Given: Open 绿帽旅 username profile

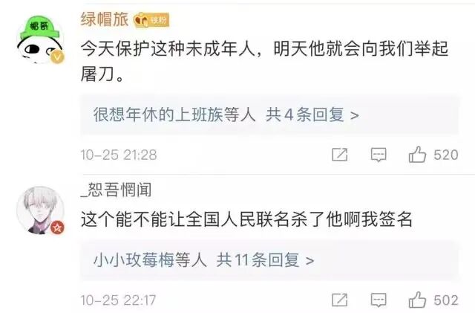Looking at the screenshot, I should coord(105,20).
